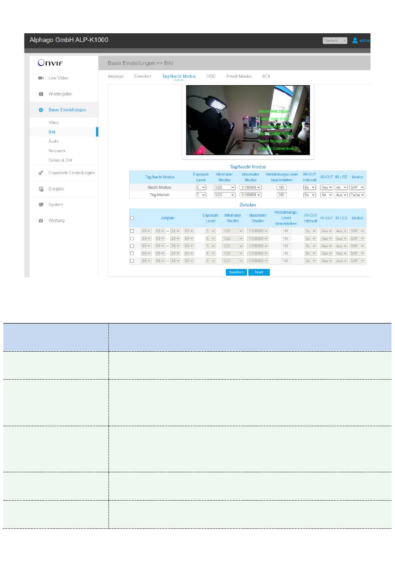Click the Ereignis icon in sidebar
Screen dimensions: 395x565
click(41, 189)
